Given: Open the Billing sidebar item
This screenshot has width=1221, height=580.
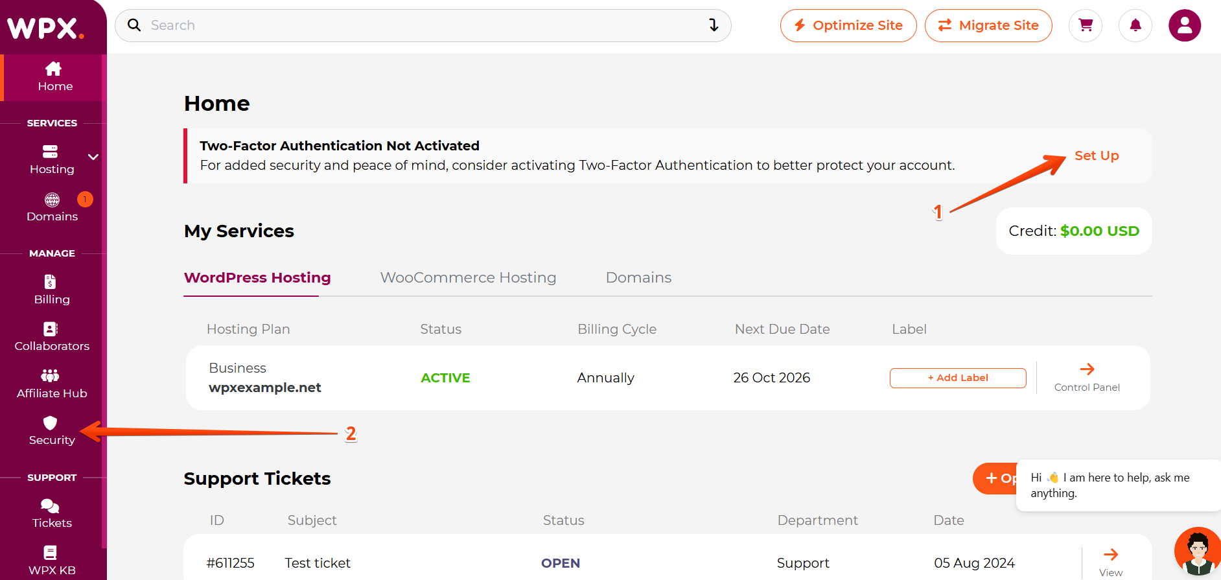Looking at the screenshot, I should click(x=52, y=290).
